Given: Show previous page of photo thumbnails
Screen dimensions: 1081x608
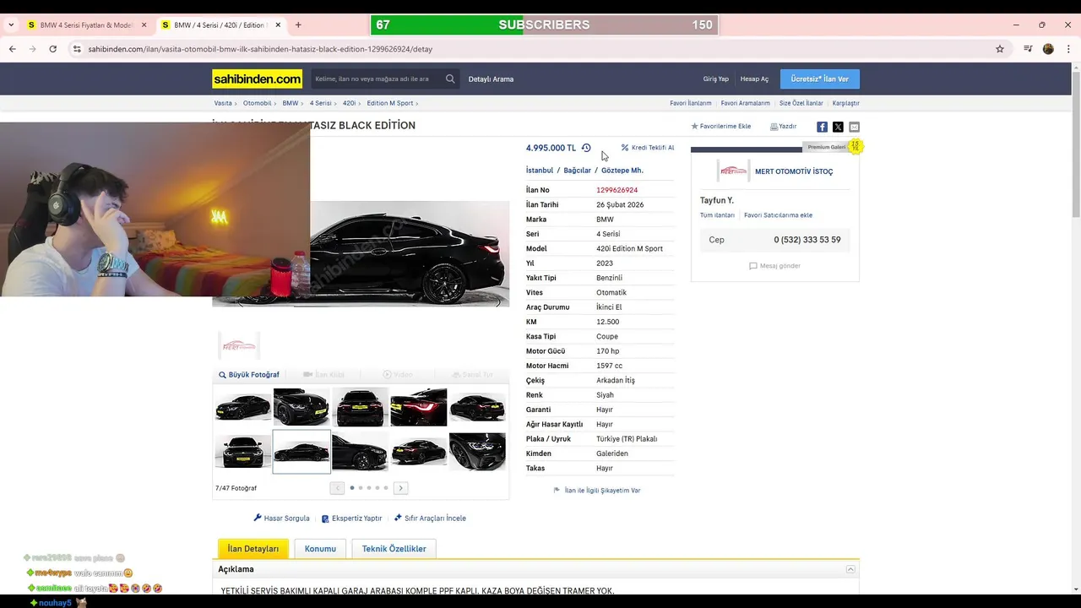Looking at the screenshot, I should coord(337,488).
